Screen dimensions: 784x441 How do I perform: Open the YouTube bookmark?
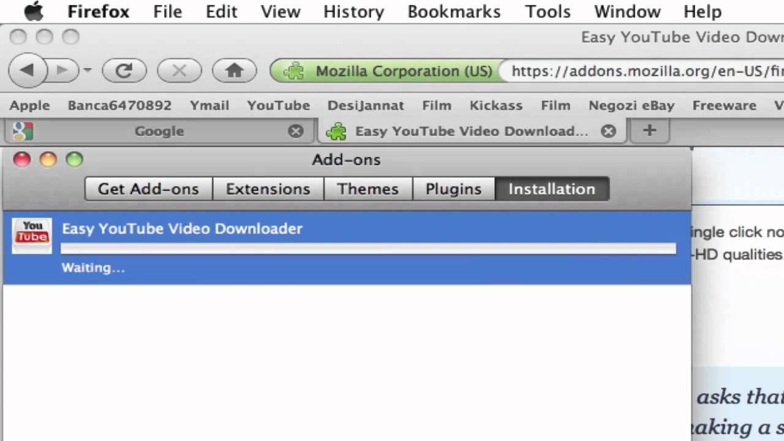coord(278,105)
